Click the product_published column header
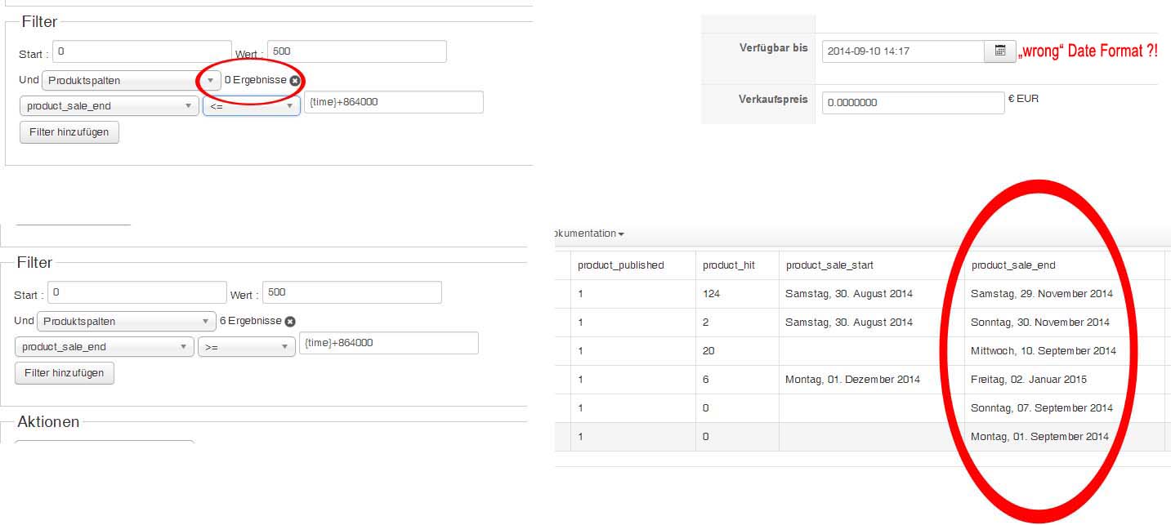The width and height of the screenshot is (1171, 525). 620,265
